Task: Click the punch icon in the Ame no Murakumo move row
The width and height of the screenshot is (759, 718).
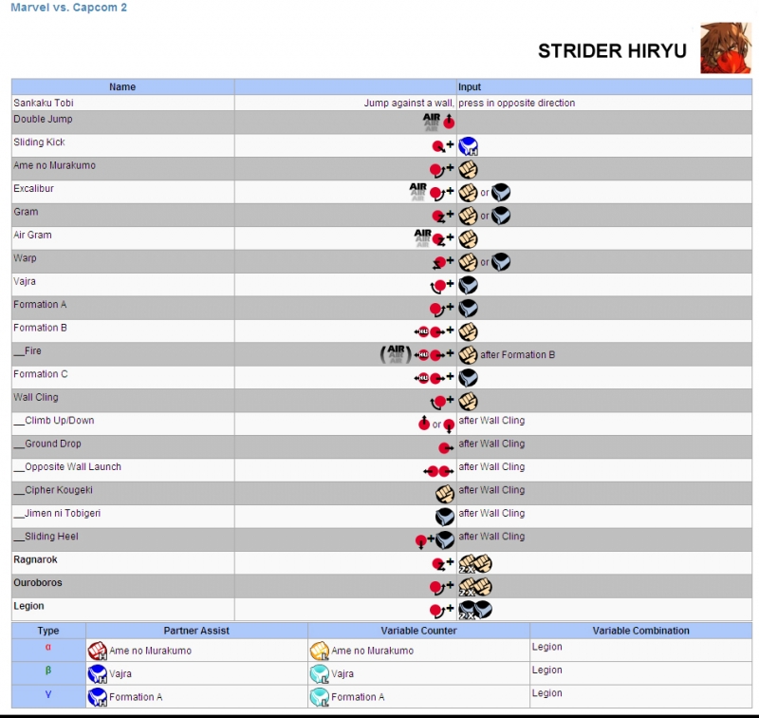Action: pyautogui.click(x=468, y=169)
